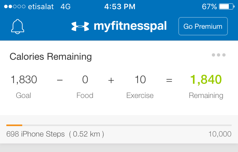Tap the 4:53 PM clock

pyautogui.click(x=120, y=7)
